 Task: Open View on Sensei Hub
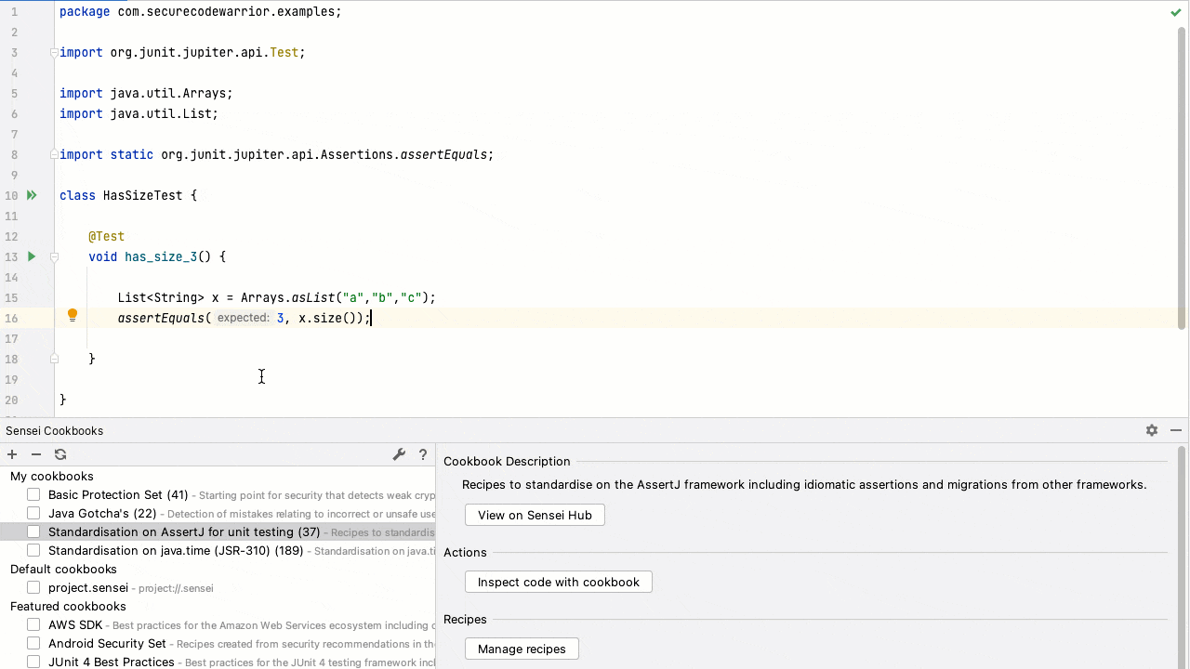pyautogui.click(x=535, y=514)
